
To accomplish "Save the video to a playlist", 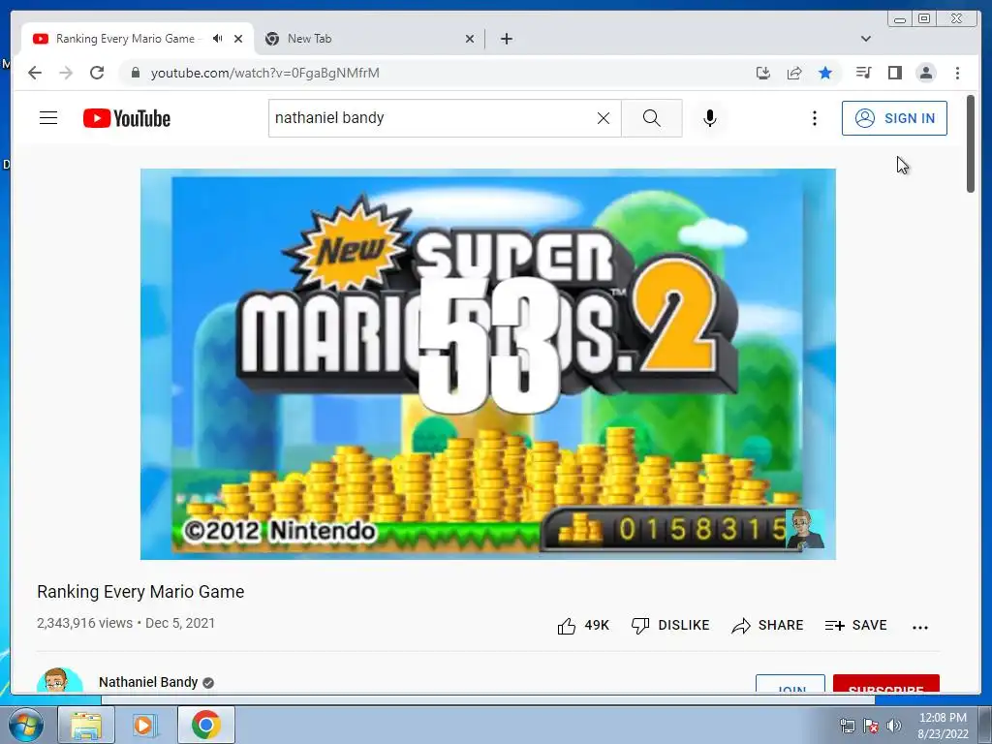I will click(856, 626).
